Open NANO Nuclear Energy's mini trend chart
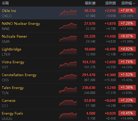 click(x=68, y=26)
